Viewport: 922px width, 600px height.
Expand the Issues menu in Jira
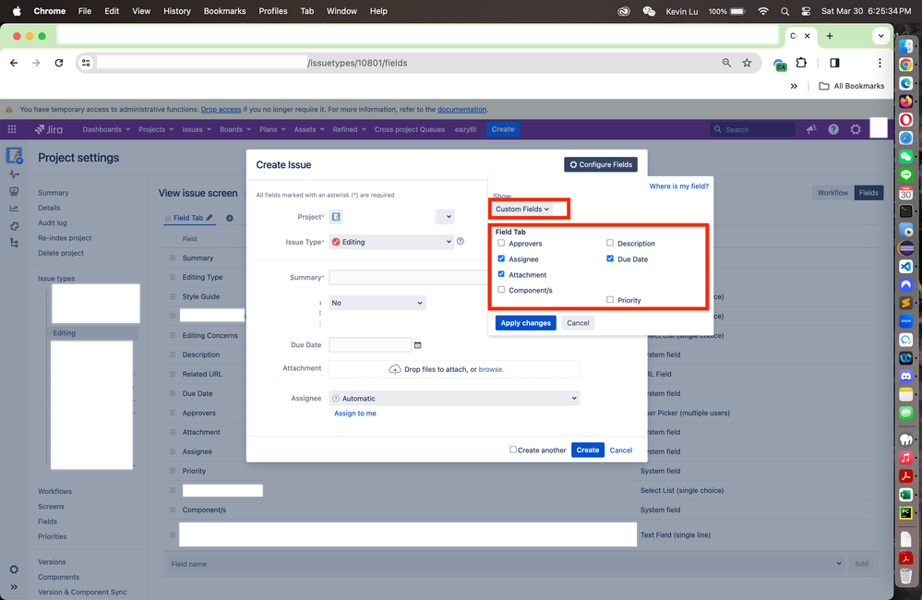(x=197, y=129)
